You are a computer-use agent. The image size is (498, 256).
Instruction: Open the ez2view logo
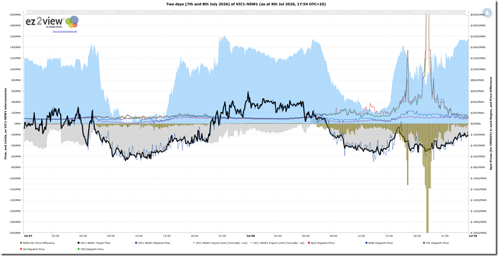(52, 22)
